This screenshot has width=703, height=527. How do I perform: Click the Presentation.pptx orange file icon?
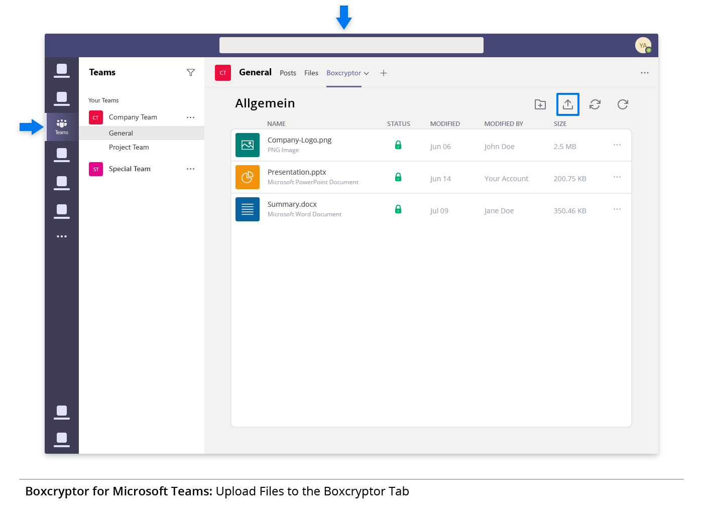pos(248,177)
